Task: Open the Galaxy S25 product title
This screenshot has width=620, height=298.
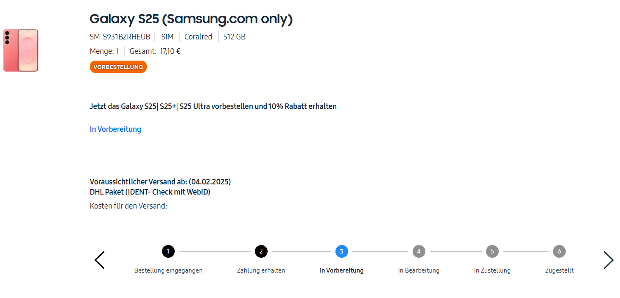Action: coord(191,19)
